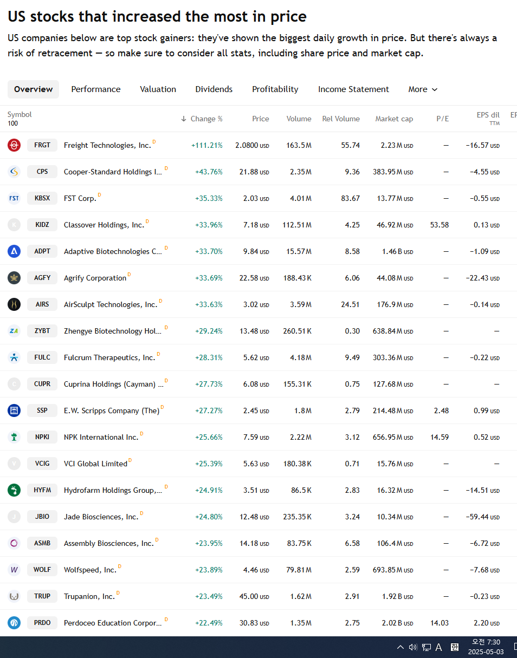Click the Freight Technologies company logo icon
This screenshot has width=517, height=658.
pyautogui.click(x=14, y=145)
